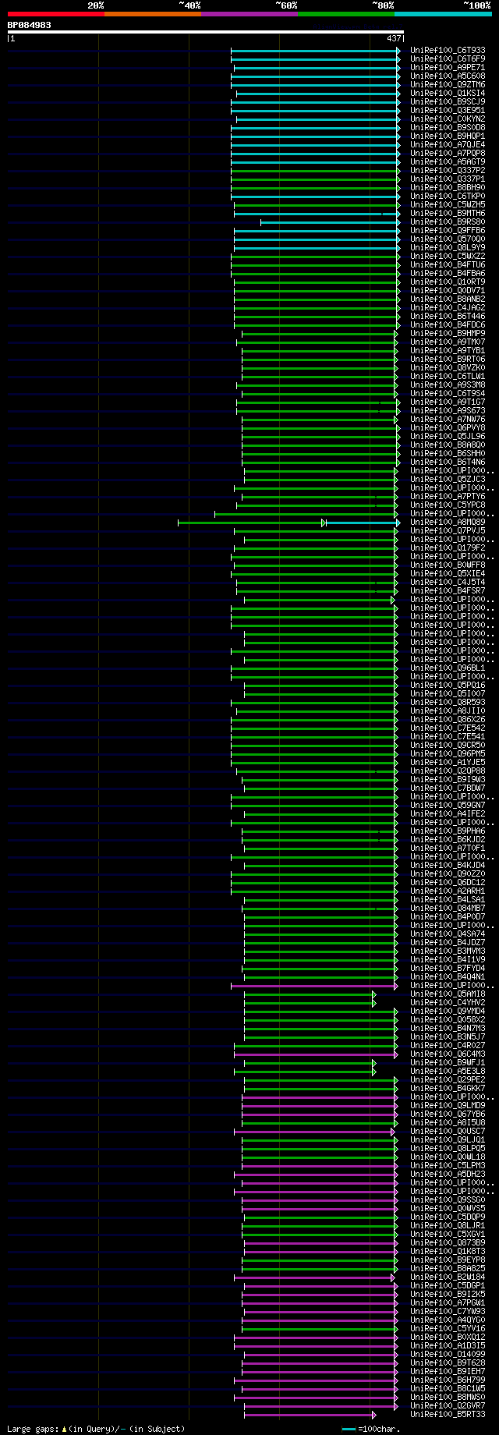Viewport: 499px width, 1435px height.
Task: Select UniRef100_A7QJE4 label
Action: point(448,145)
